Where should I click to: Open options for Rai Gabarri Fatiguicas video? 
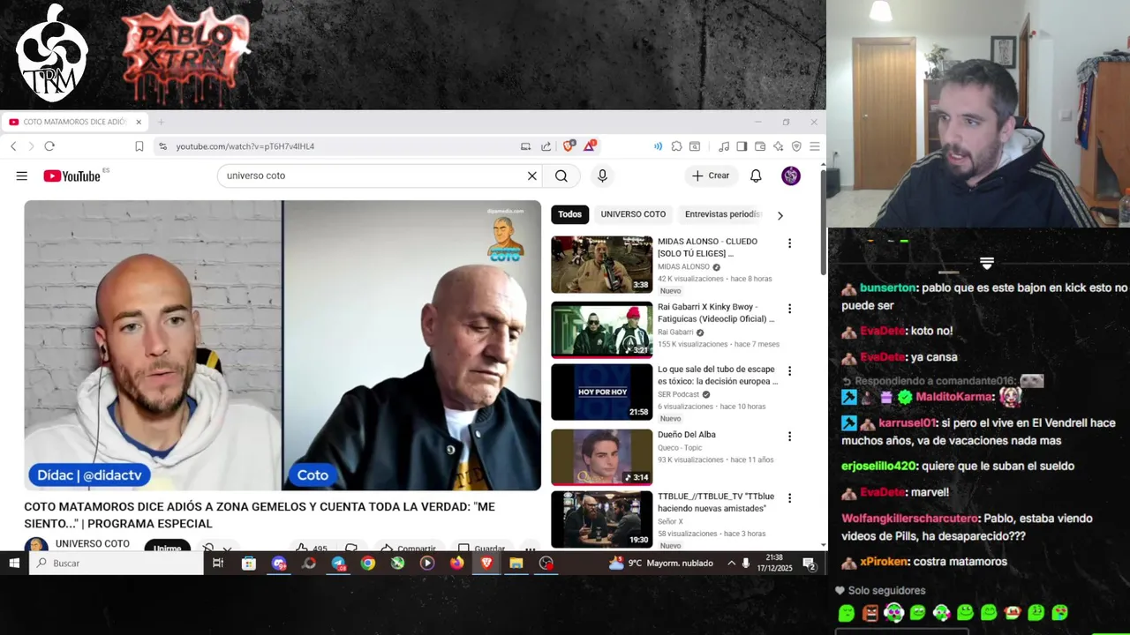(x=789, y=309)
